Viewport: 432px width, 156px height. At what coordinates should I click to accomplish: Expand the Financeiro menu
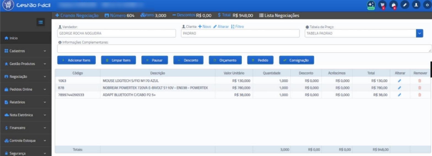pos(26,128)
